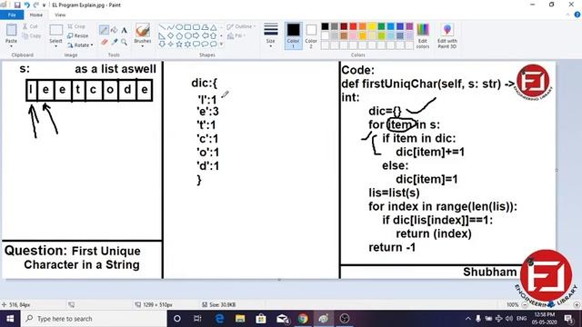Image resolution: width=582 pixels, height=327 pixels.
Task: Select the Color picker eyedropper tool
Action: pos(115,43)
